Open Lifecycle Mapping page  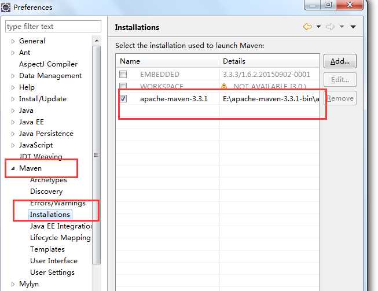pos(60,238)
